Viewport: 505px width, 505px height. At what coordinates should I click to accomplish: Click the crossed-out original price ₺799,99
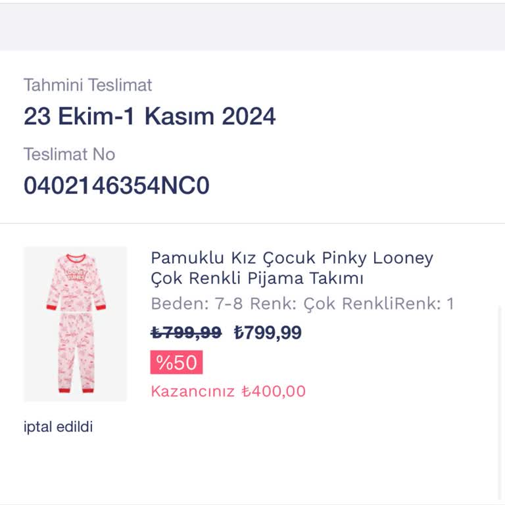[186, 333]
